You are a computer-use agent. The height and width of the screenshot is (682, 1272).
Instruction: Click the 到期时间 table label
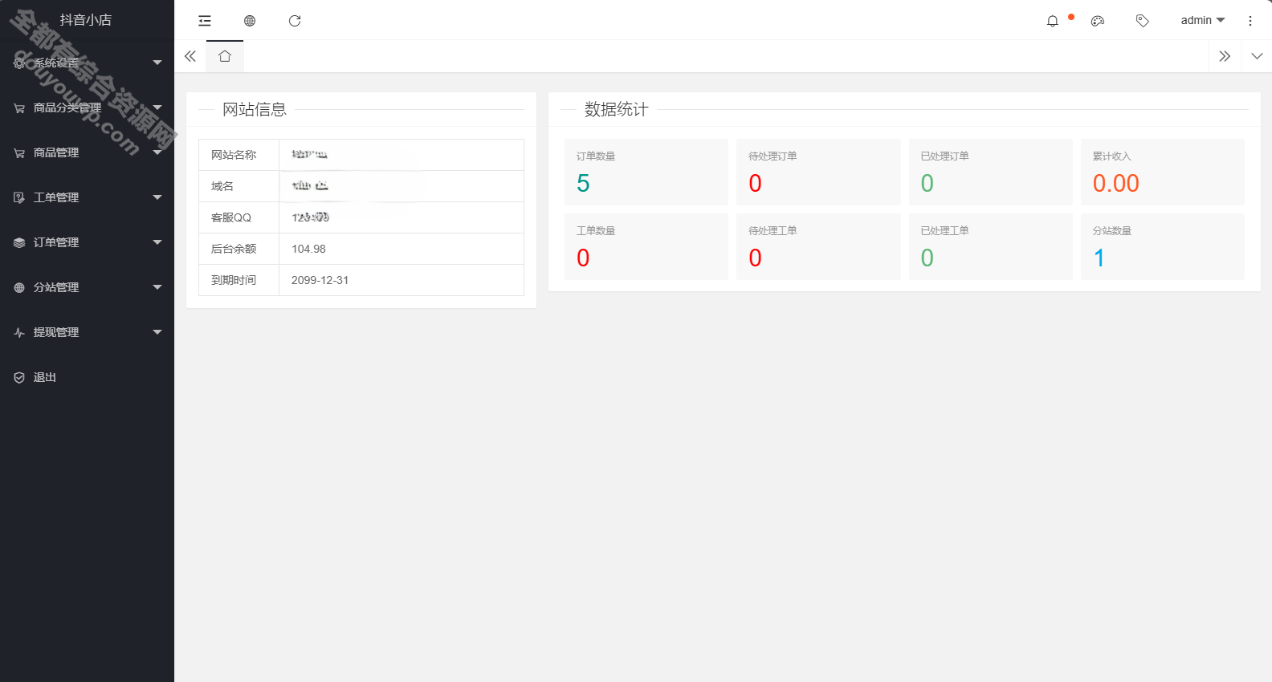[234, 280]
